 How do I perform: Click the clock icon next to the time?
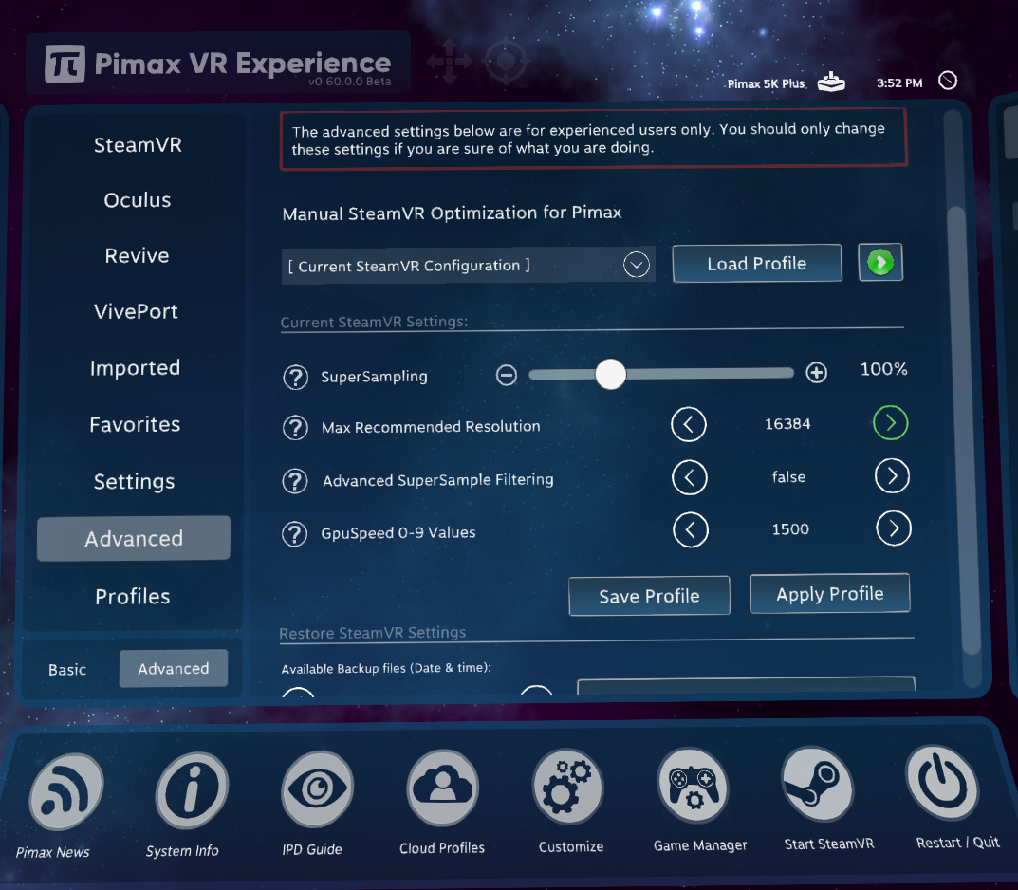coord(948,81)
